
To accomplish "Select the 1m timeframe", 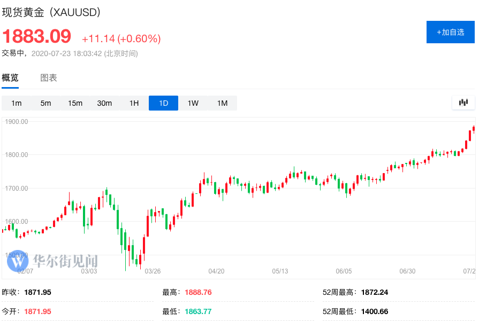I will (x=17, y=103).
